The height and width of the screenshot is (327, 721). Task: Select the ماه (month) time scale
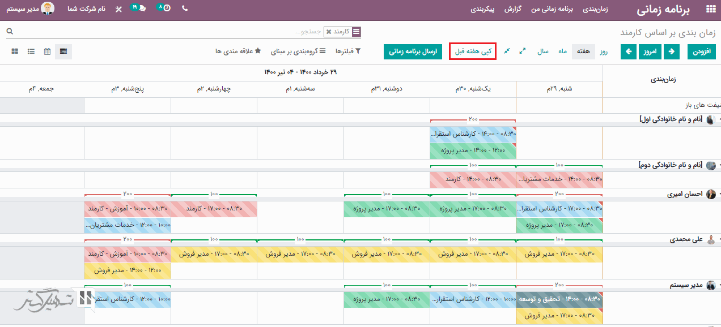tap(562, 51)
